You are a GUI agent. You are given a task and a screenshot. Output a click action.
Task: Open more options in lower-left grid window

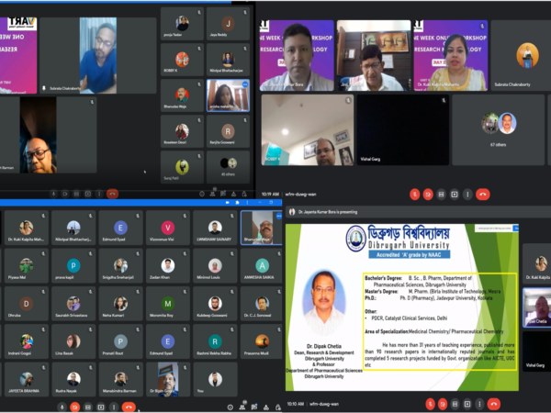[x=114, y=407]
